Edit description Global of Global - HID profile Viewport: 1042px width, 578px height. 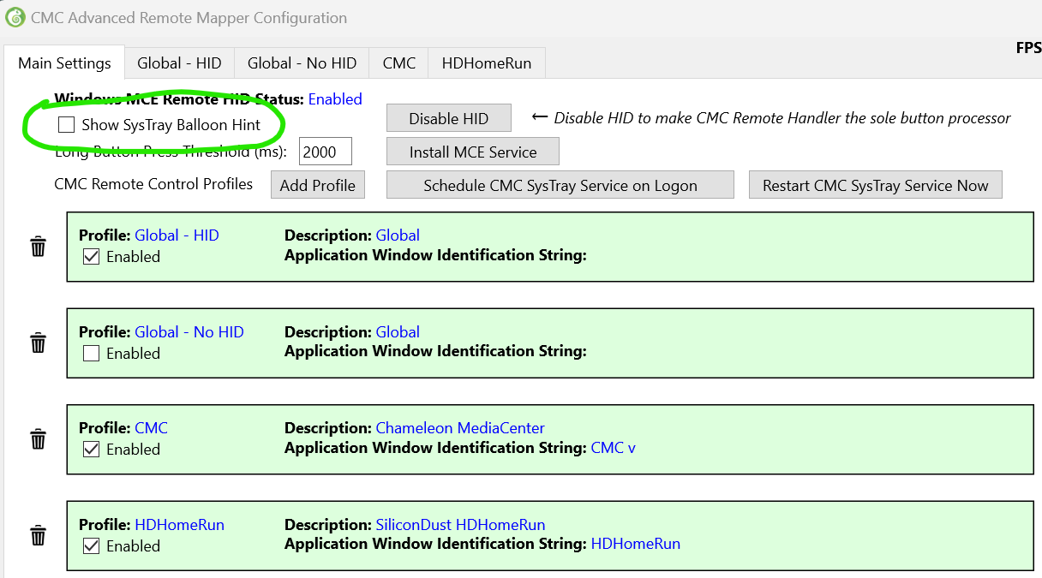click(x=398, y=235)
